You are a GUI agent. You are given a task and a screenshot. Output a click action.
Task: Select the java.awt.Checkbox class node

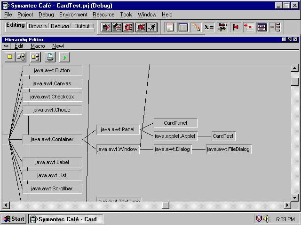52,97
